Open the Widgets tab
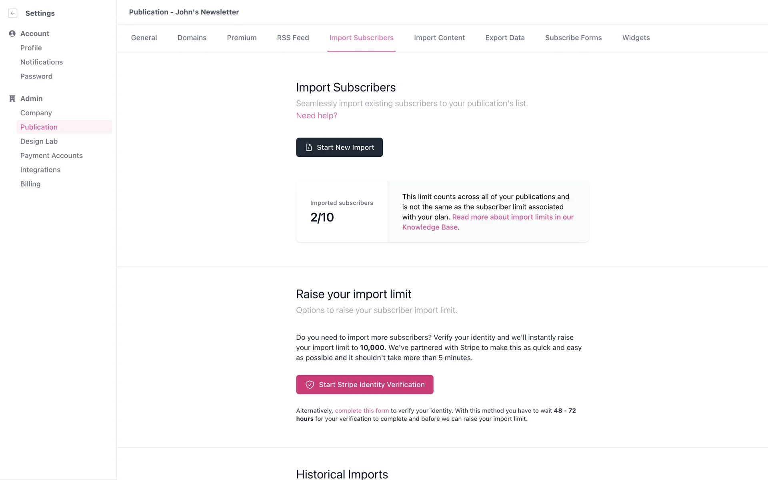This screenshot has width=768, height=480. [636, 38]
